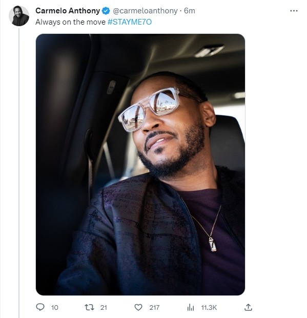Enlarge the sunglasses car selfie photo
307x318 pixels.
point(140,165)
